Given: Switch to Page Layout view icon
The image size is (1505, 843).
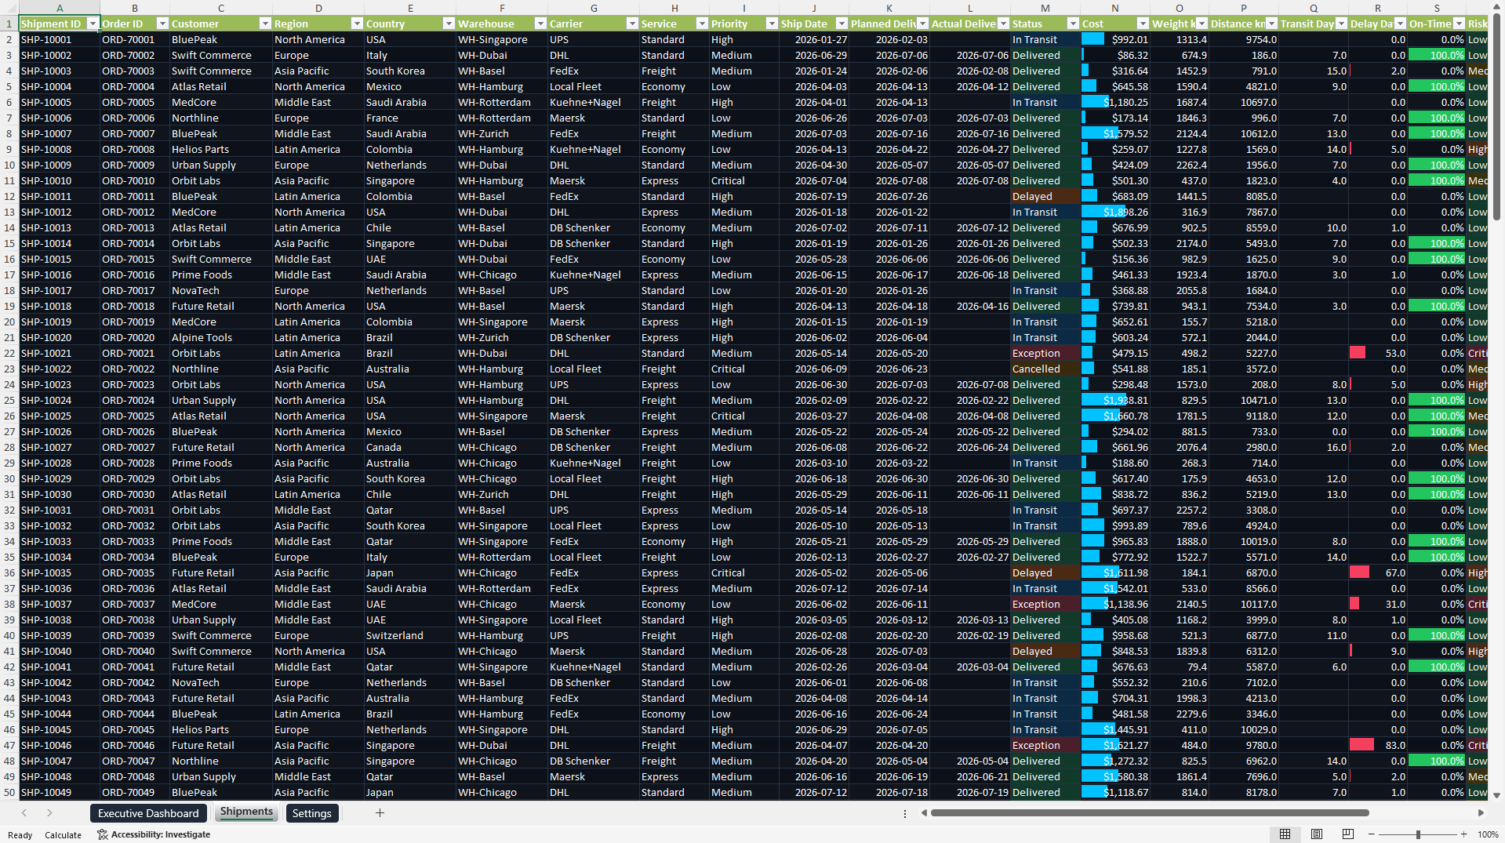Looking at the screenshot, I should click(x=1317, y=834).
